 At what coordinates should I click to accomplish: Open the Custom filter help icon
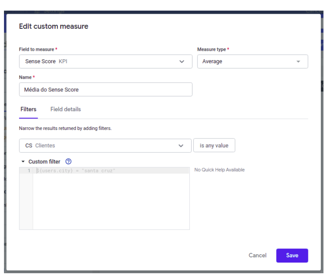[x=69, y=161]
